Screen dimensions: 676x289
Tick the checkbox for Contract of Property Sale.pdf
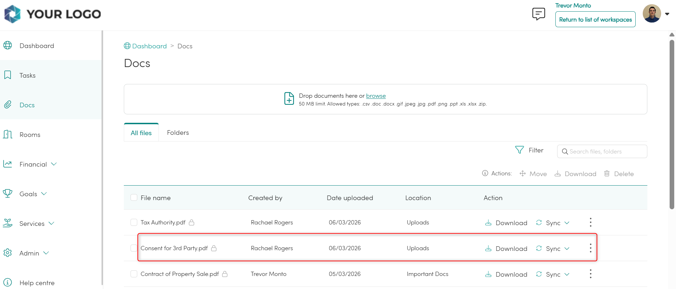click(x=134, y=274)
